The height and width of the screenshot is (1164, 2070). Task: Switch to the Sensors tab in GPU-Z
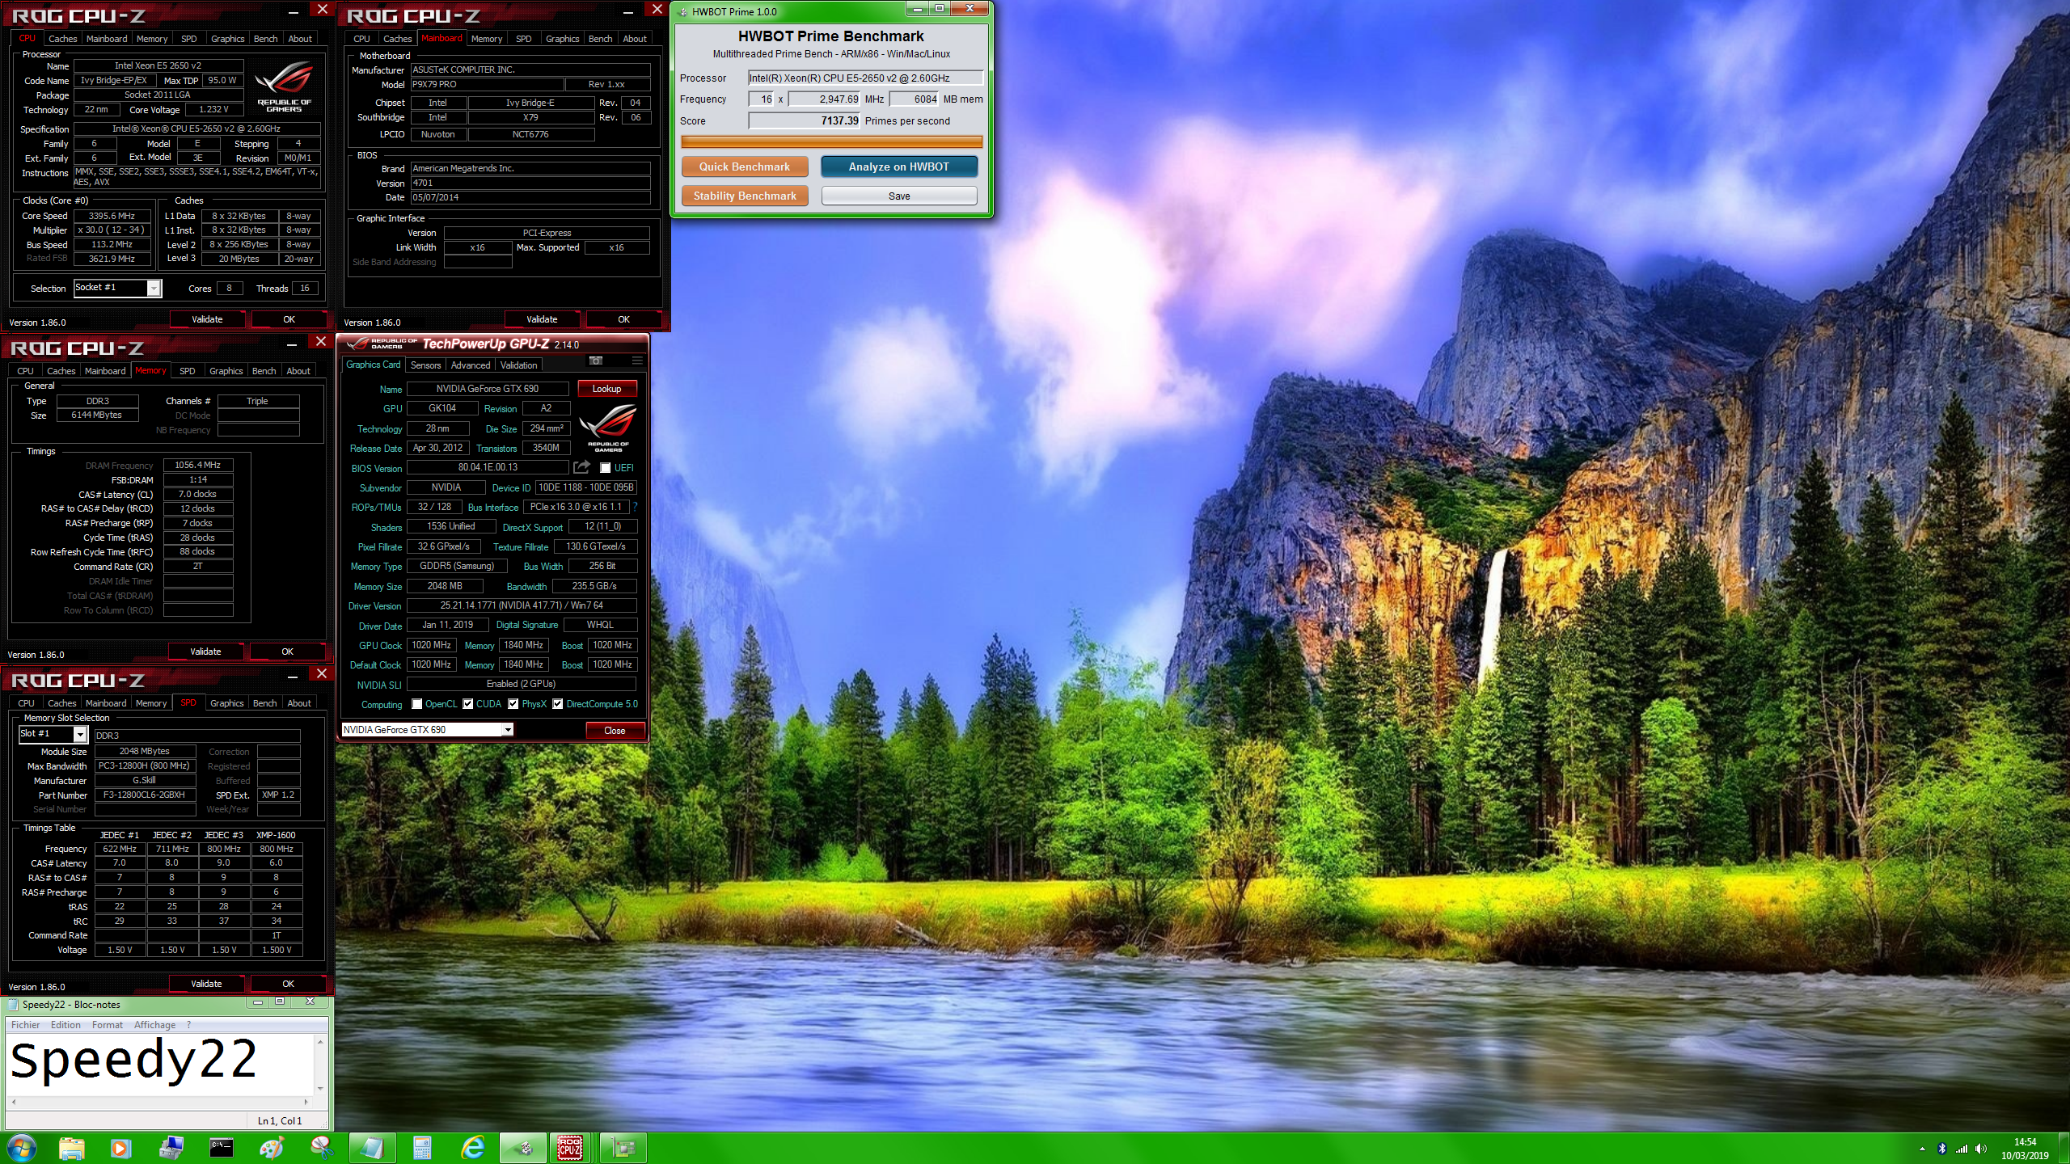(425, 365)
